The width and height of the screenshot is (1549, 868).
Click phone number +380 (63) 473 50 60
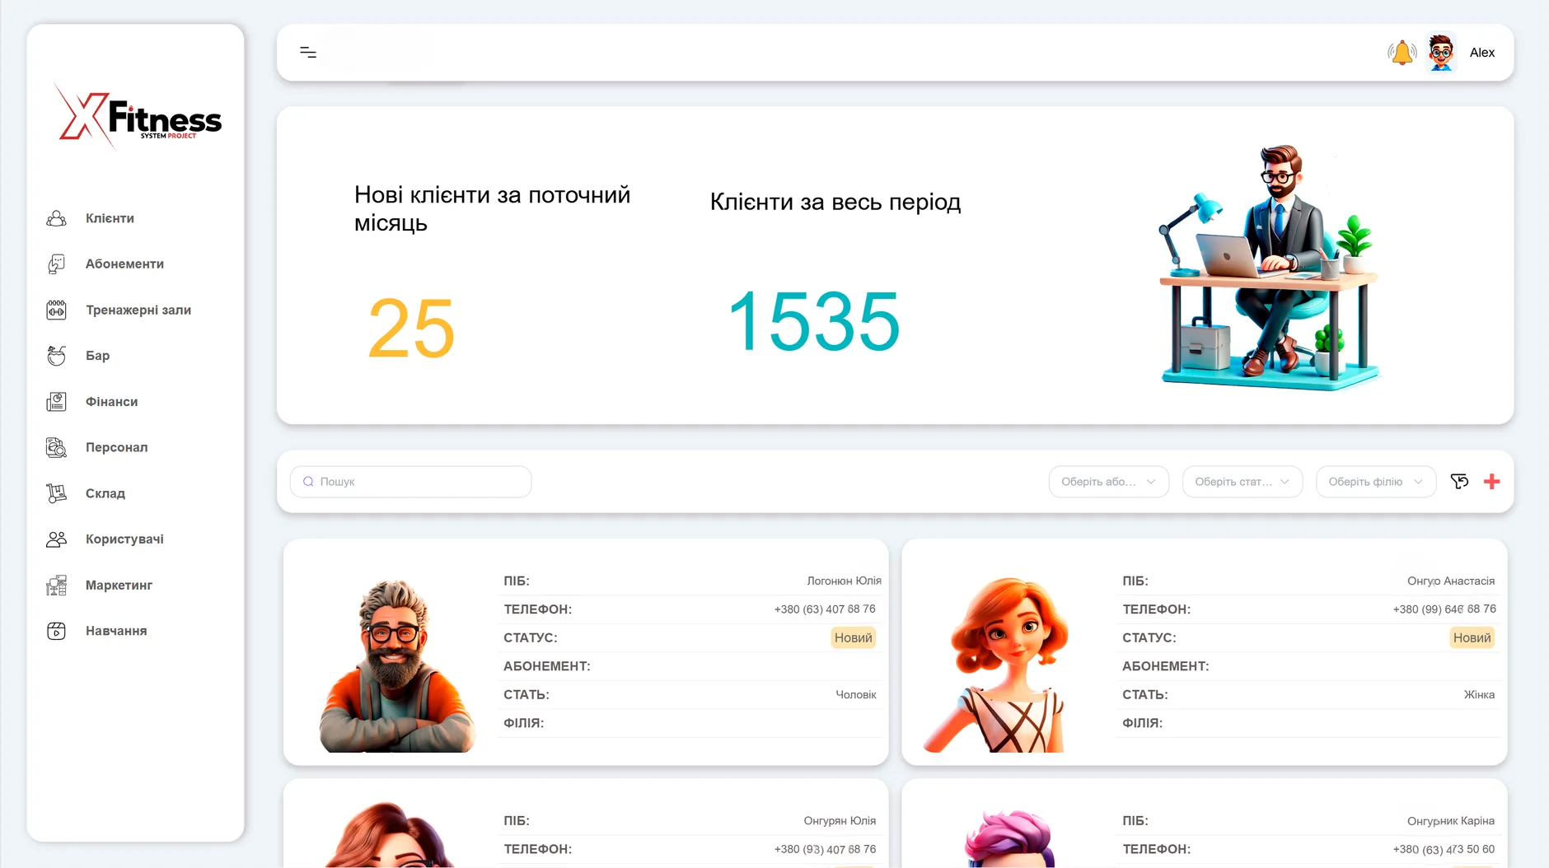coord(1444,849)
